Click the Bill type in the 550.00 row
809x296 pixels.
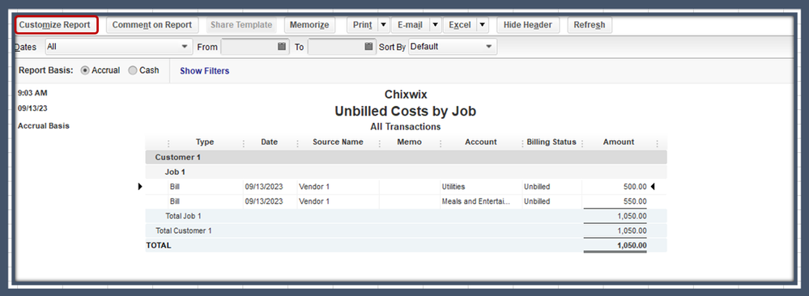(175, 201)
